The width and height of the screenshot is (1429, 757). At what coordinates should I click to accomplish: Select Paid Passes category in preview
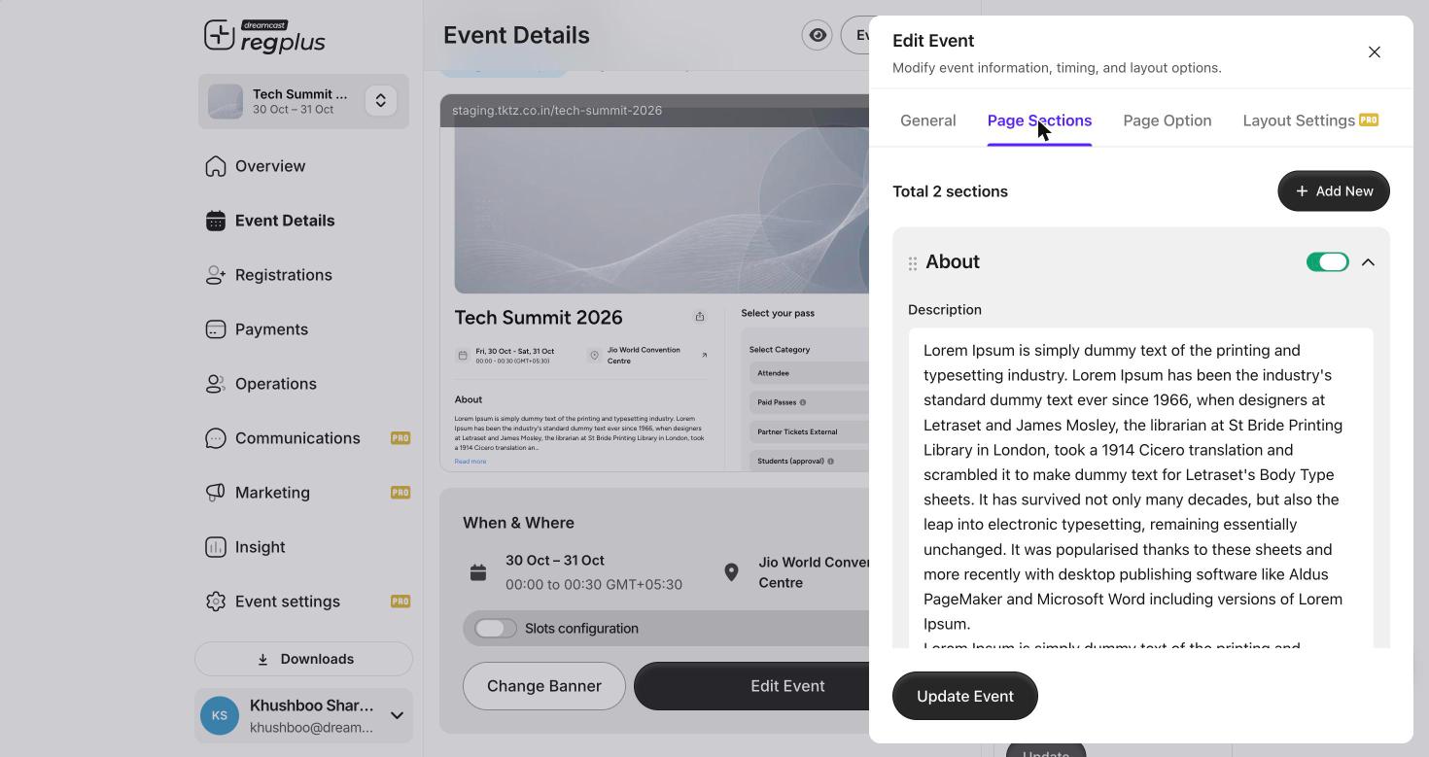click(809, 402)
